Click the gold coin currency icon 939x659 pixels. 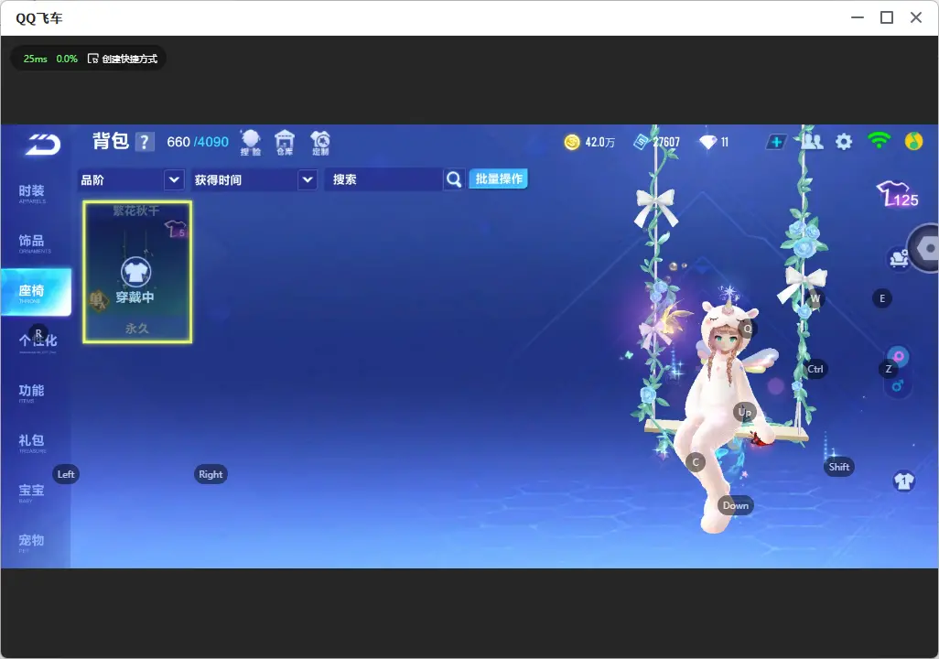(572, 142)
